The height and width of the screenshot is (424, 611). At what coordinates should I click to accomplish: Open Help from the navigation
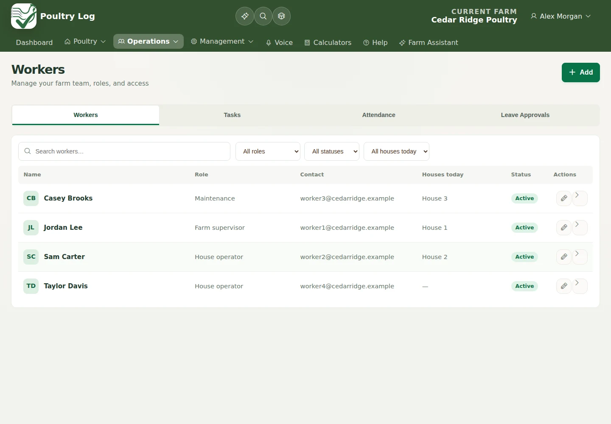(x=376, y=42)
